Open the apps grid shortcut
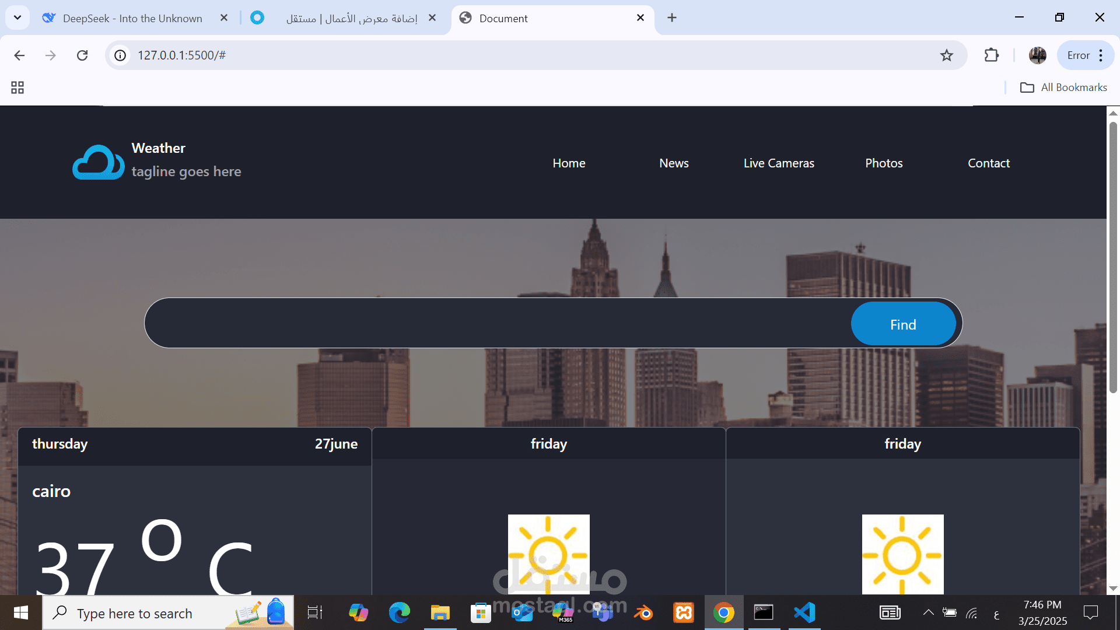 pos(17,87)
